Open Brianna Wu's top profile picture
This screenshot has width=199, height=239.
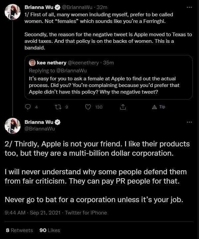pyautogui.click(x=13, y=12)
